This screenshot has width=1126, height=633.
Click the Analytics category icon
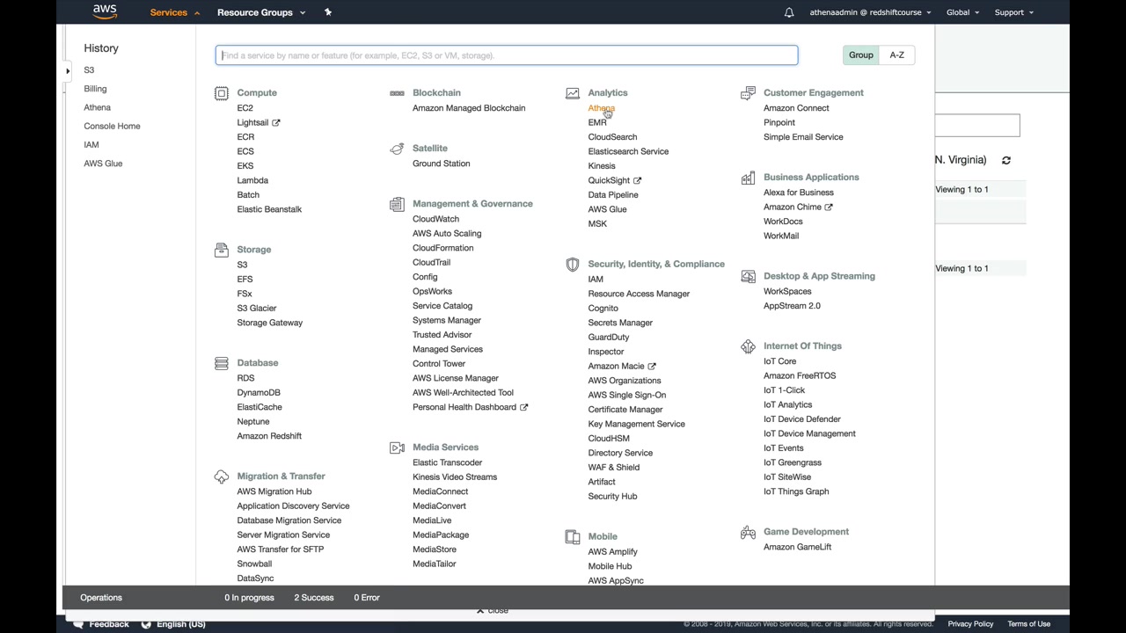tap(573, 93)
